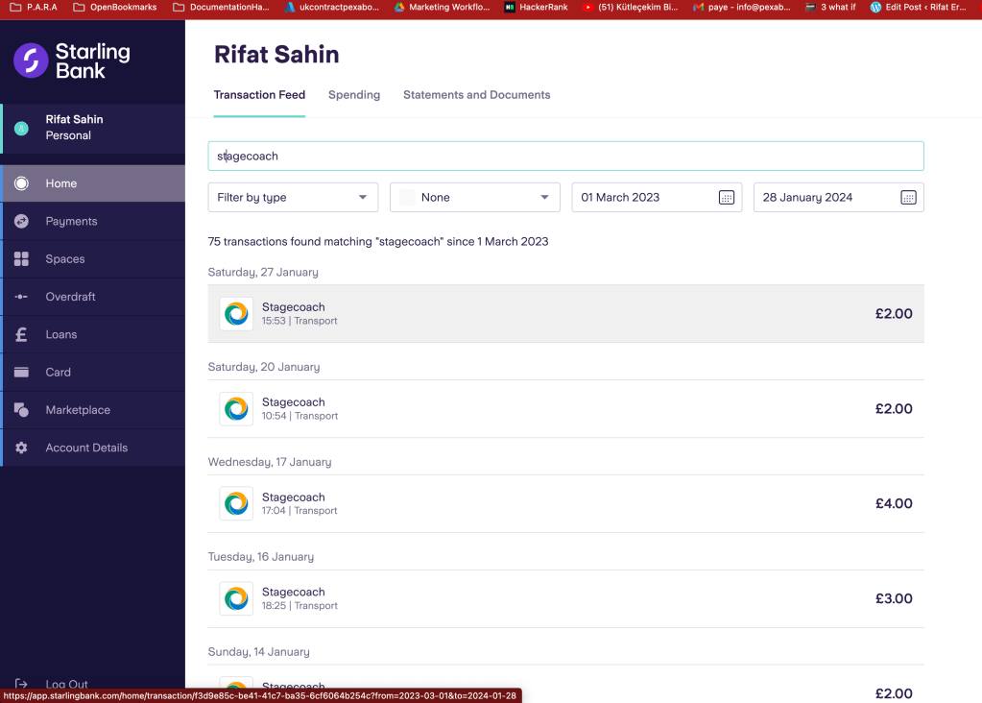Select the Rifat Sahin Personal account
The width and height of the screenshot is (982, 703).
(x=93, y=129)
